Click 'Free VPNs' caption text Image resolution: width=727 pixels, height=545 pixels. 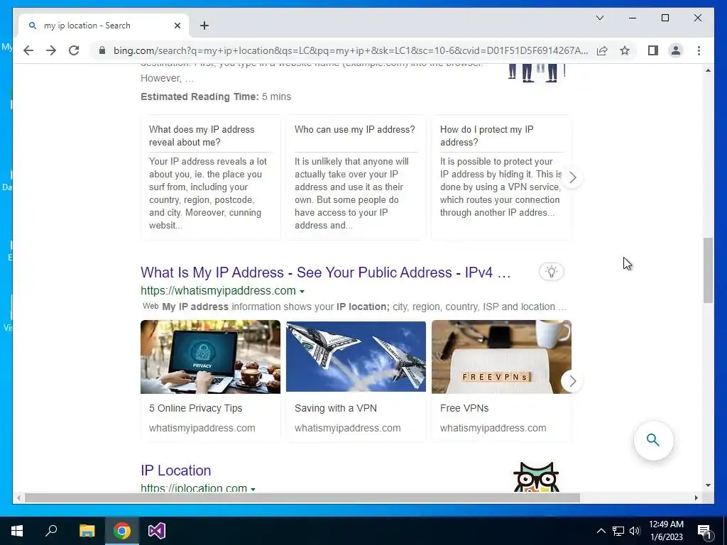point(464,408)
